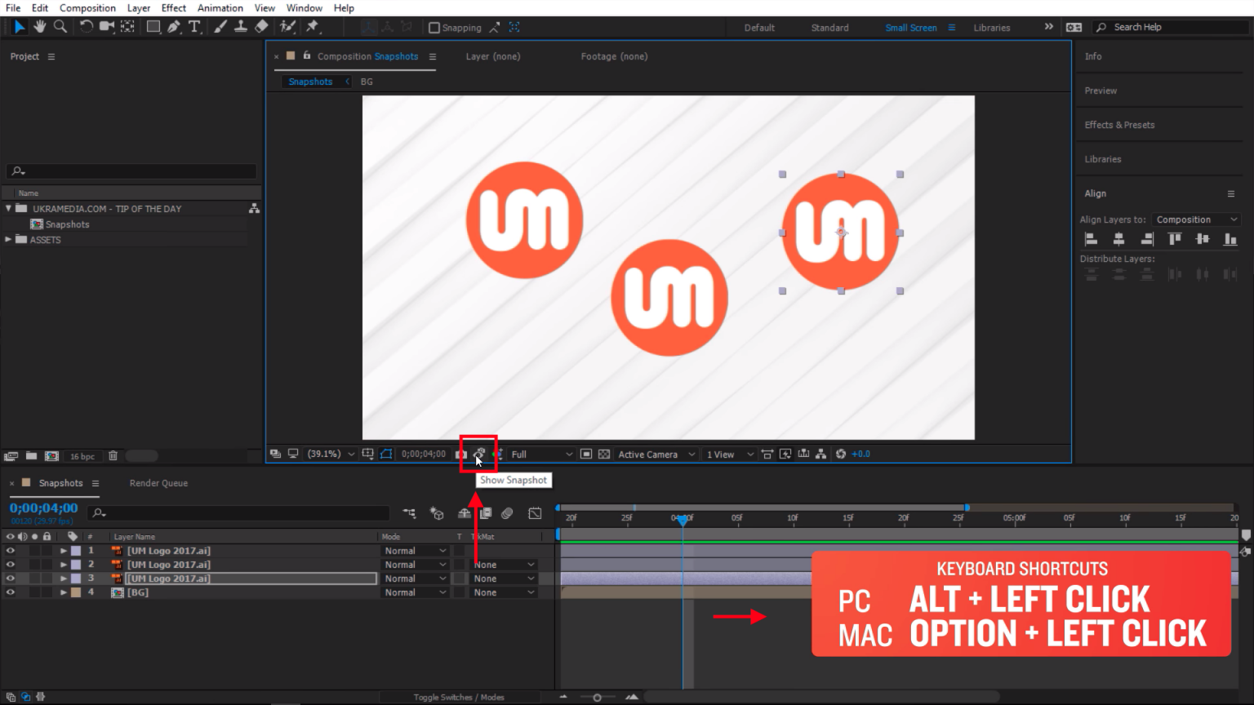Select the Horizontal Type tool
1254x705 pixels.
(x=194, y=27)
